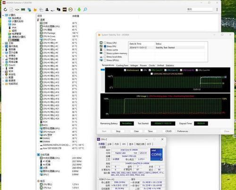Image resolution: width=236 pixels, height=190 pixels.
Task: Select the GPU Hotspot temperature row
Action: (59, 132)
